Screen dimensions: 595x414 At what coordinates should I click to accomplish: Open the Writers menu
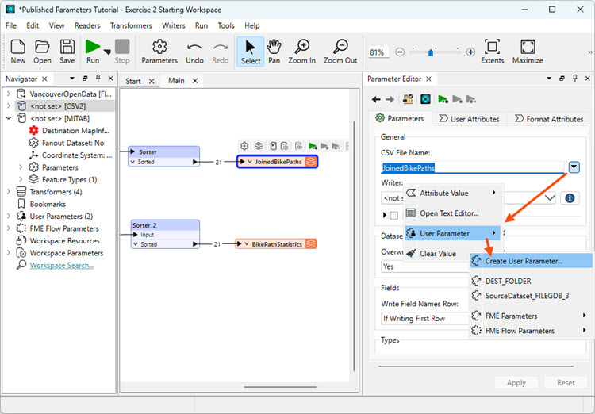pos(174,25)
